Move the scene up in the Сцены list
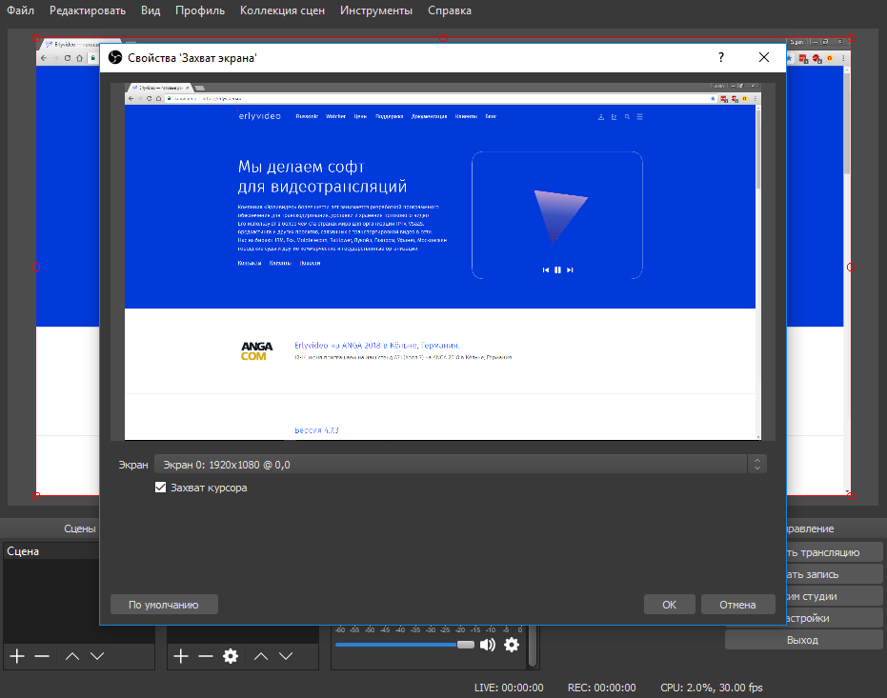This screenshot has height=698, width=887. [72, 656]
